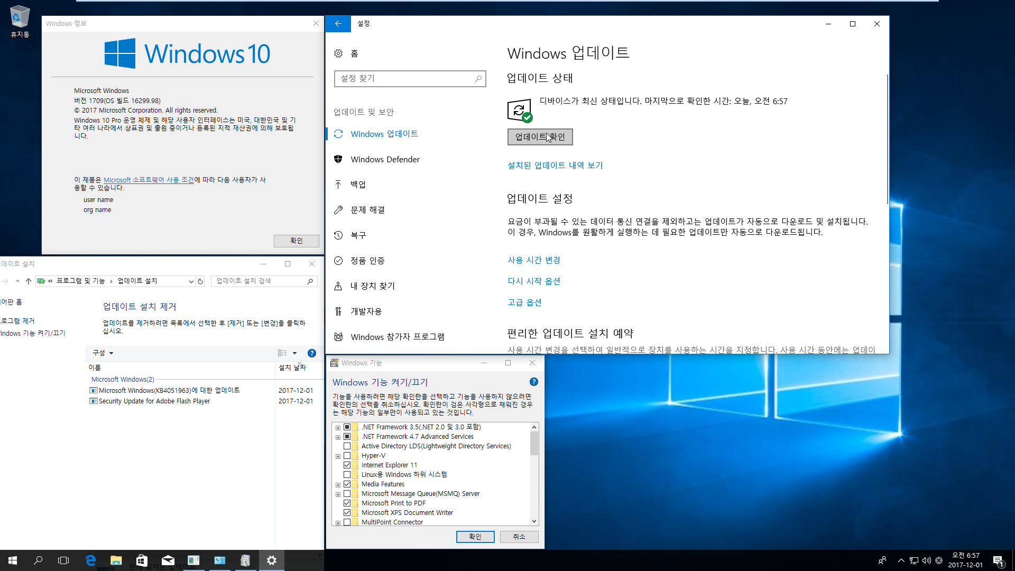
Task: Open the 구성 (Organize) dropdown
Action: 103,353
